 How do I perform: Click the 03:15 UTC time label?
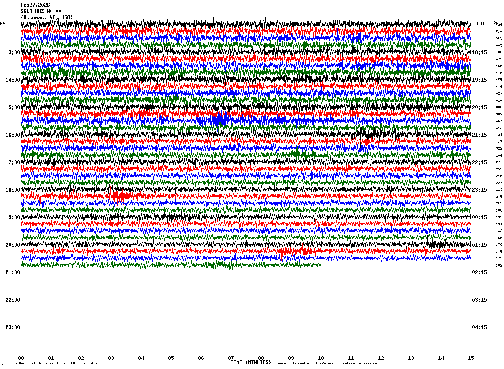pyautogui.click(x=479, y=300)
